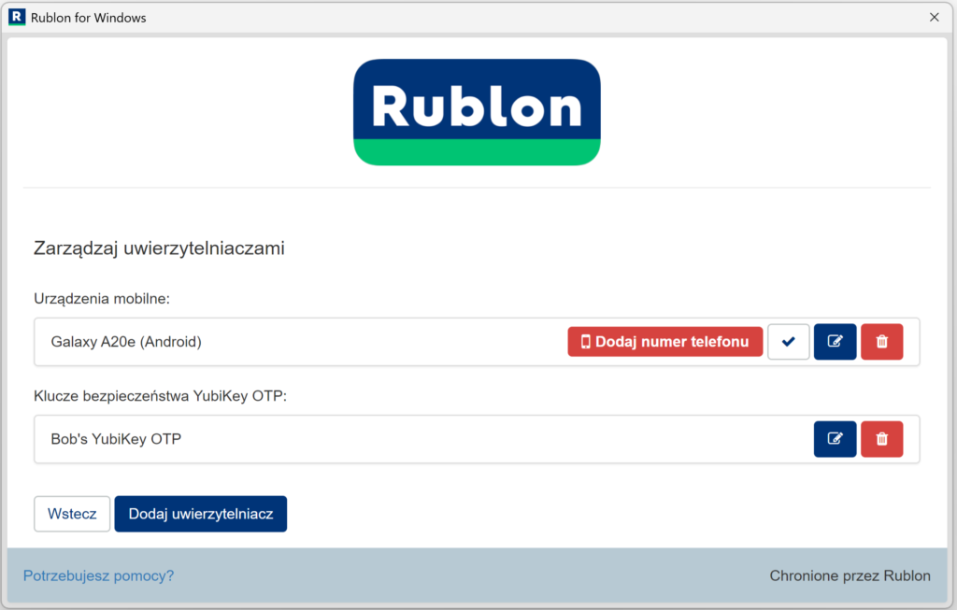Viewport: 957px width, 610px height.
Task: Click the 'Chronione przez Rublon' footer text
Action: (x=850, y=575)
